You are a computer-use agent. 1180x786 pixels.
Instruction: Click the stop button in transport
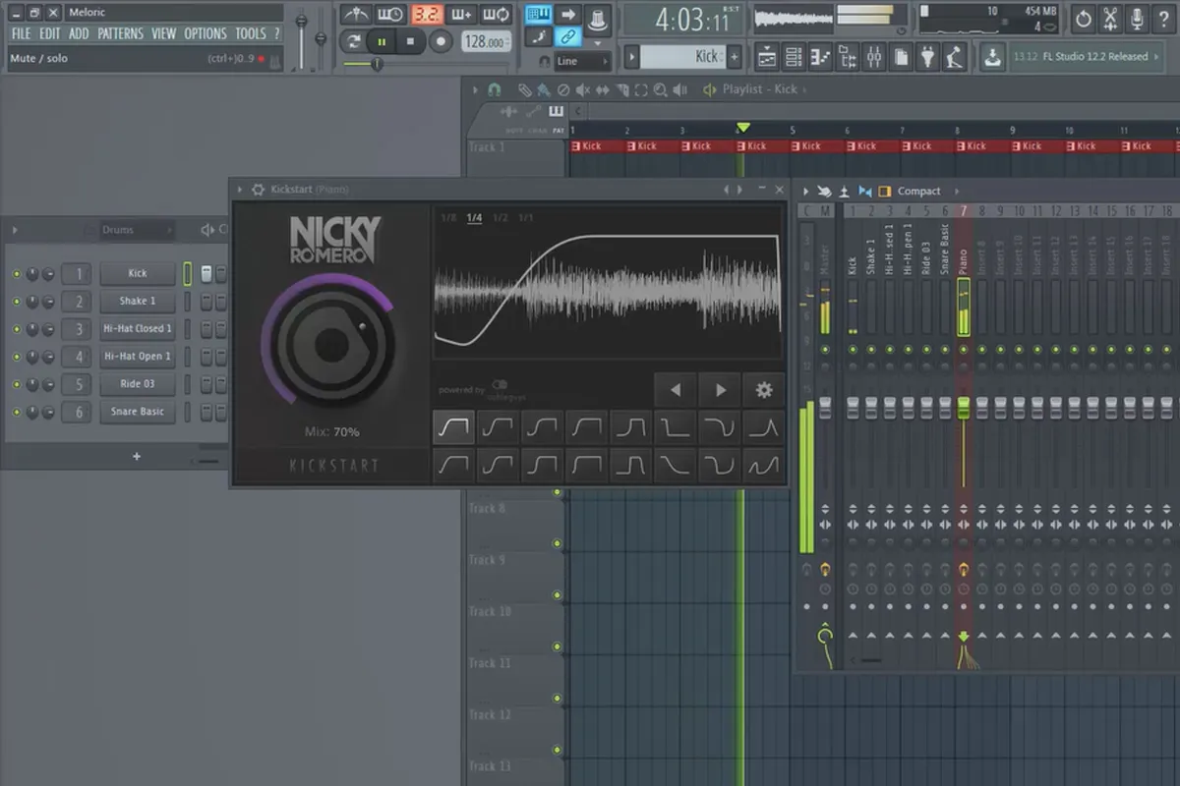point(410,41)
